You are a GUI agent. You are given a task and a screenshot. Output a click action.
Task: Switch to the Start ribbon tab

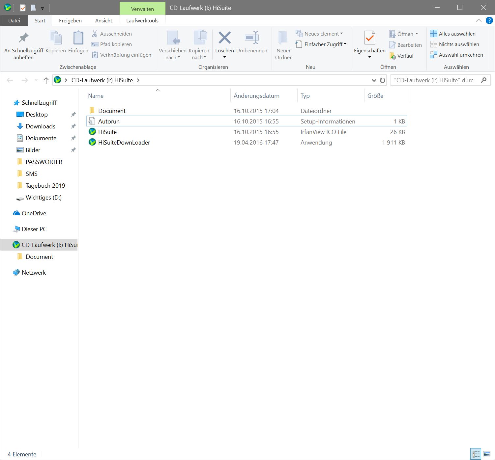pyautogui.click(x=40, y=20)
